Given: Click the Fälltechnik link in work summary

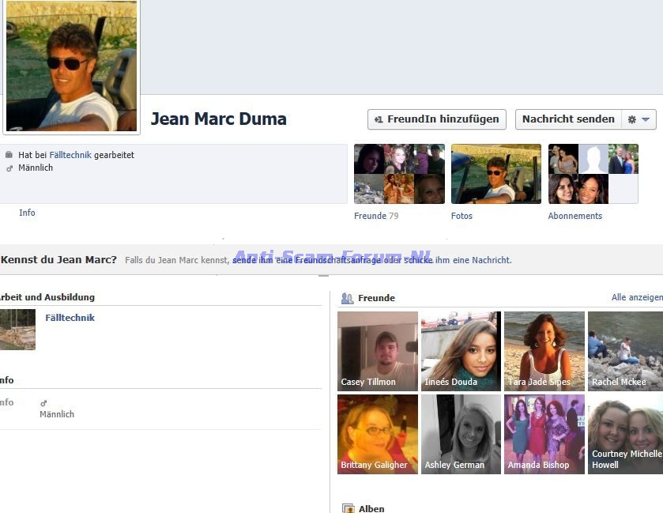Looking at the screenshot, I should coord(68,155).
